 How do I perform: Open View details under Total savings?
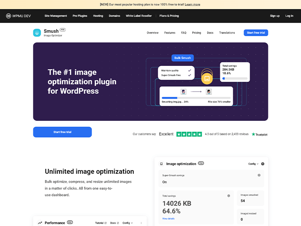pyautogui.click(x=168, y=219)
